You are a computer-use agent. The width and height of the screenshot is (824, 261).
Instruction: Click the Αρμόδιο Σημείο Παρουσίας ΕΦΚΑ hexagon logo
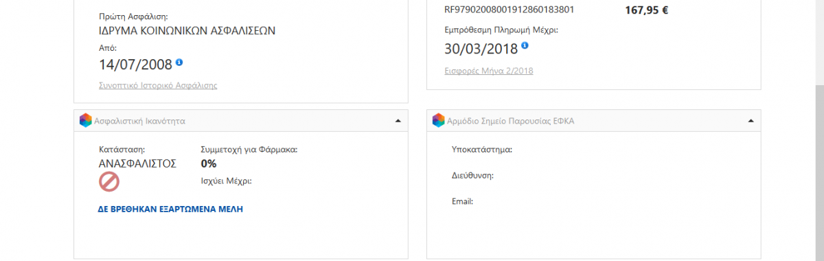coord(438,120)
